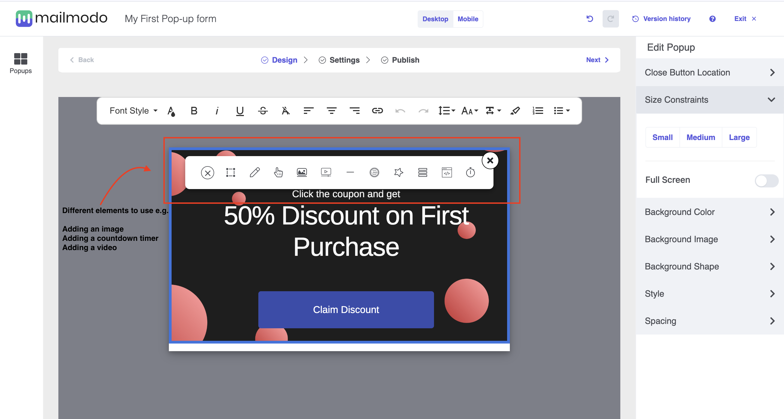Select the Large size constraint

[x=738, y=137]
